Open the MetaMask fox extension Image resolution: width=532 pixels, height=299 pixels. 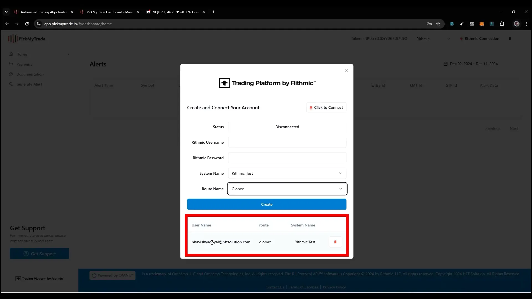(x=482, y=24)
